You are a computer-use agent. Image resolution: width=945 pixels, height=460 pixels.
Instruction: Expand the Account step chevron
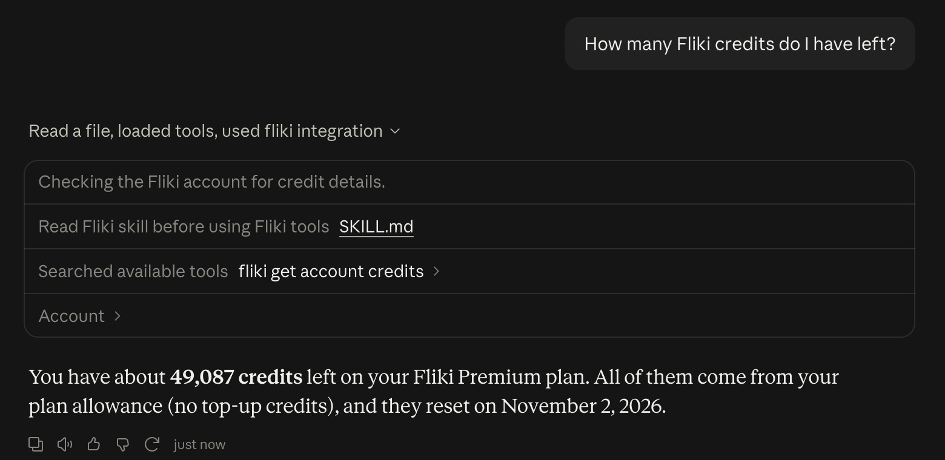pos(118,316)
